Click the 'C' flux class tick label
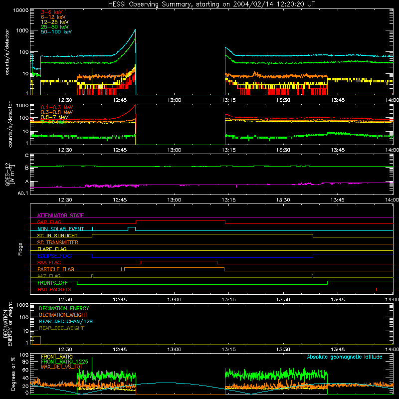 coord(27,155)
